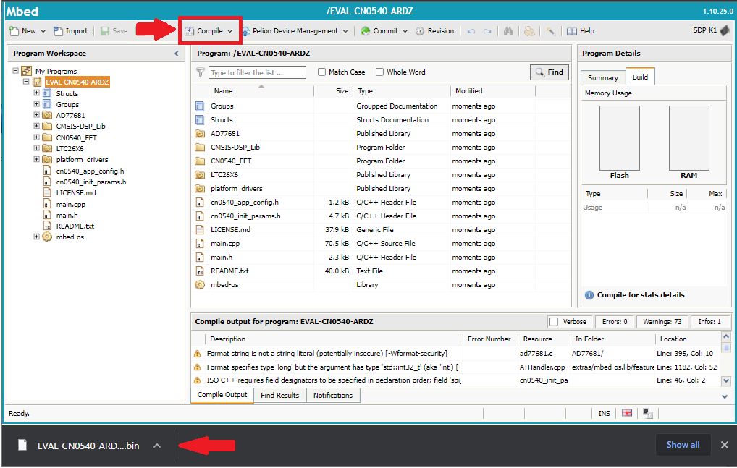737x468 pixels.
Task: Click the Infos: 1 filter button
Action: (709, 322)
